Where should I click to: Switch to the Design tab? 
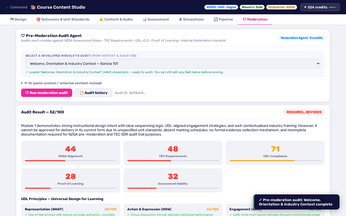tap(18, 19)
